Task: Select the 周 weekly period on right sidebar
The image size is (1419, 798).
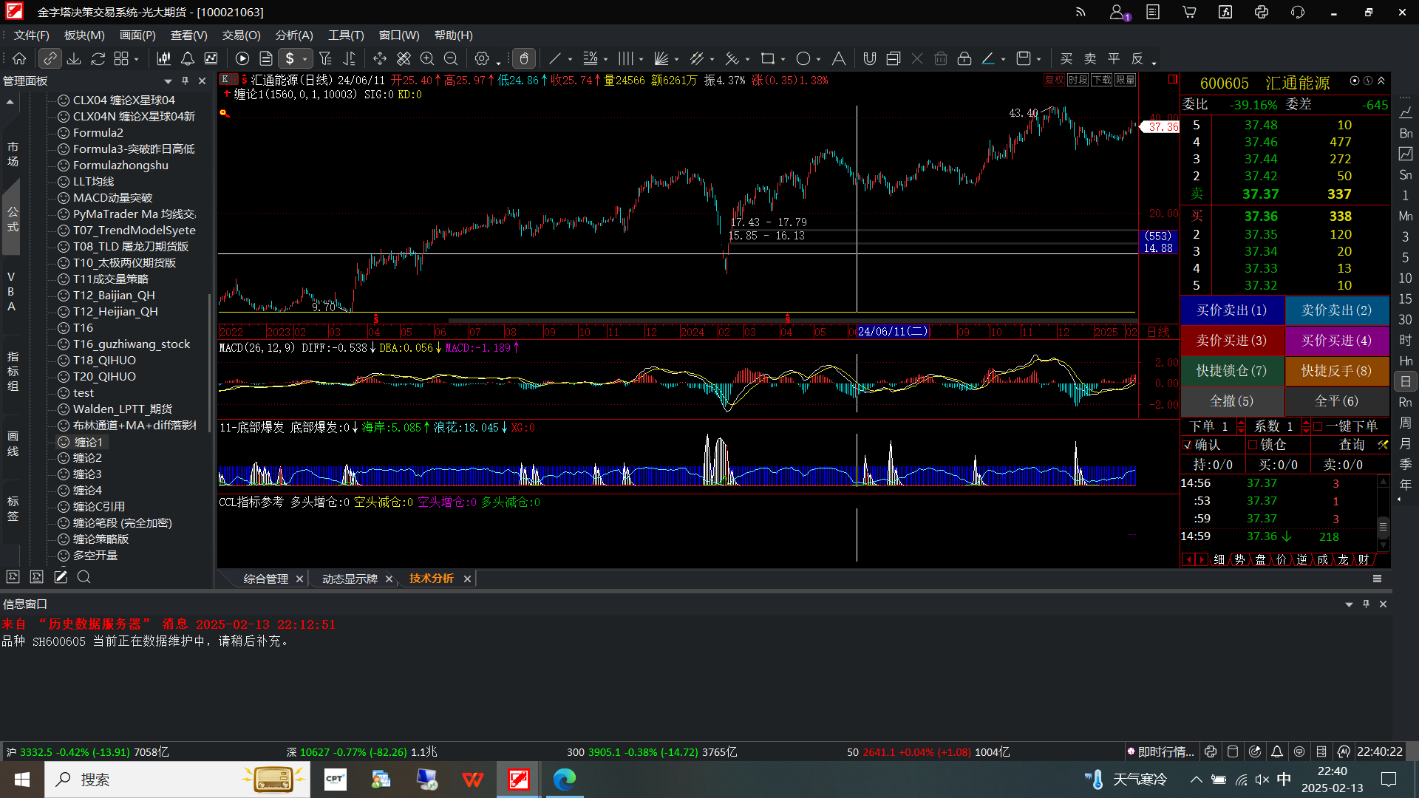Action: [x=1405, y=423]
